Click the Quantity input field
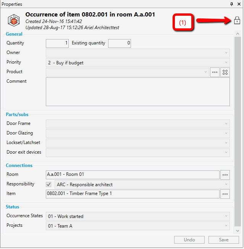 [57, 43]
